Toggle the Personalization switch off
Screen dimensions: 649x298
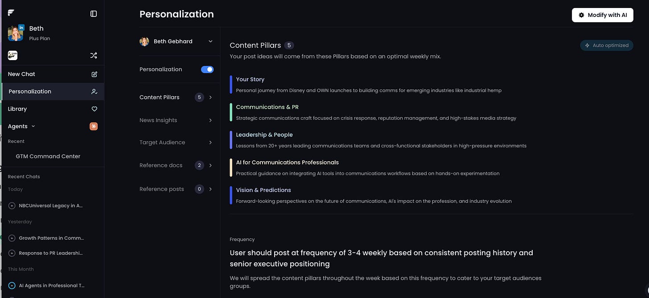click(207, 69)
